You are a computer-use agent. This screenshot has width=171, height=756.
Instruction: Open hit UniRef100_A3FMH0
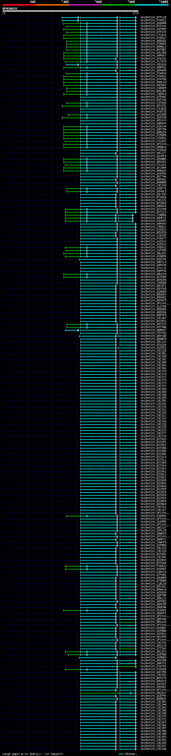pyautogui.click(x=153, y=29)
